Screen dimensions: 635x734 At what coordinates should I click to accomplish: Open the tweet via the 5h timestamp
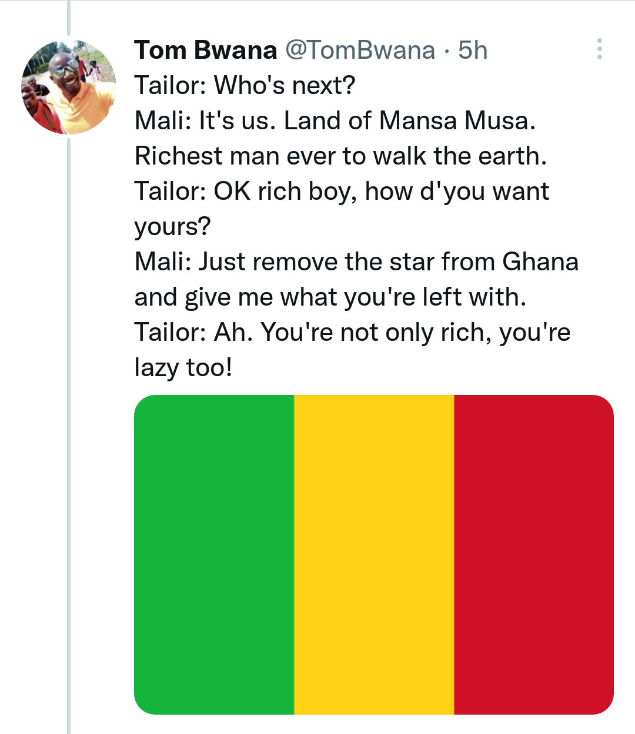tap(473, 51)
